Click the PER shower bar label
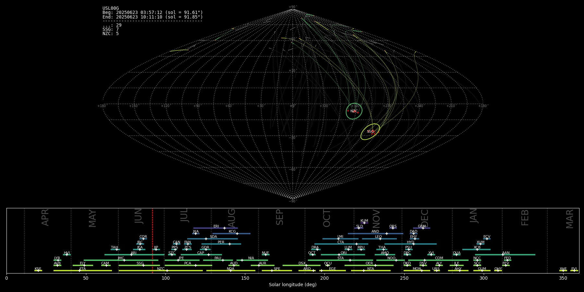 (x=221, y=242)
